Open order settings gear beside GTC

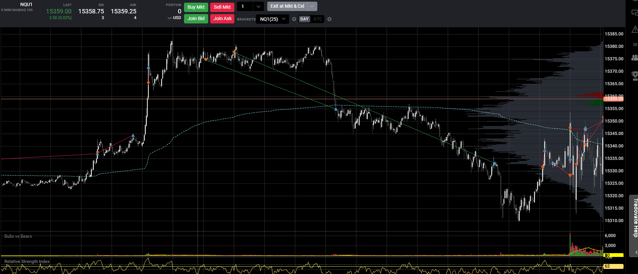tap(329, 19)
